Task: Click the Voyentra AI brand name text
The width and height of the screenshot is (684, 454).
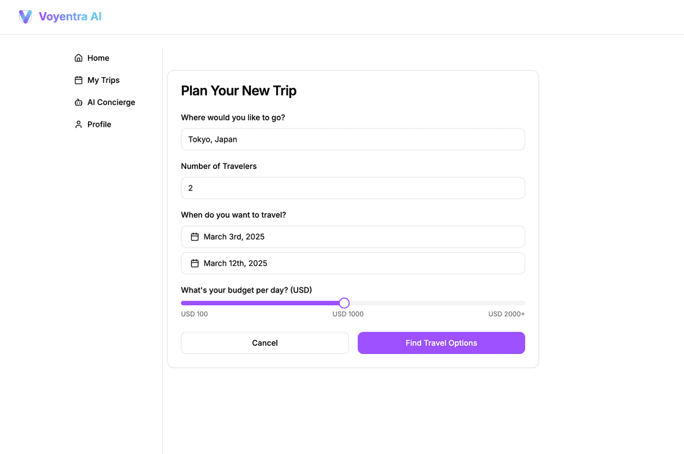Action: (70, 17)
